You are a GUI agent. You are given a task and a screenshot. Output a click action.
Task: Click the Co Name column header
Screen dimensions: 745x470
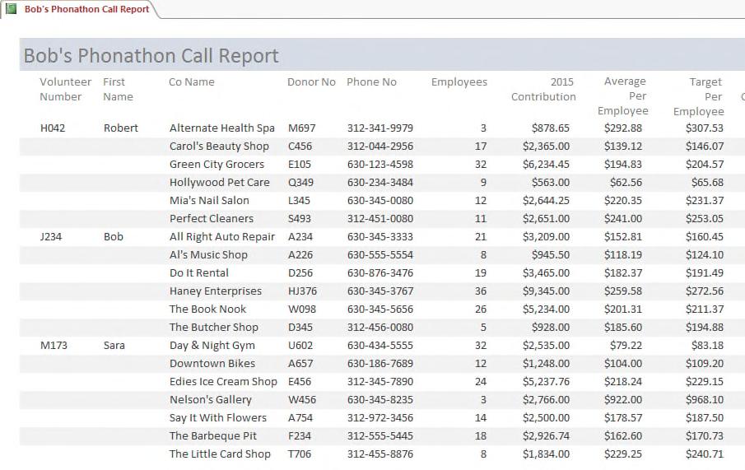[192, 81]
